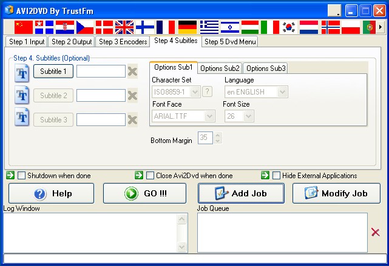Switch to Options Sub2 tab

pos(220,68)
